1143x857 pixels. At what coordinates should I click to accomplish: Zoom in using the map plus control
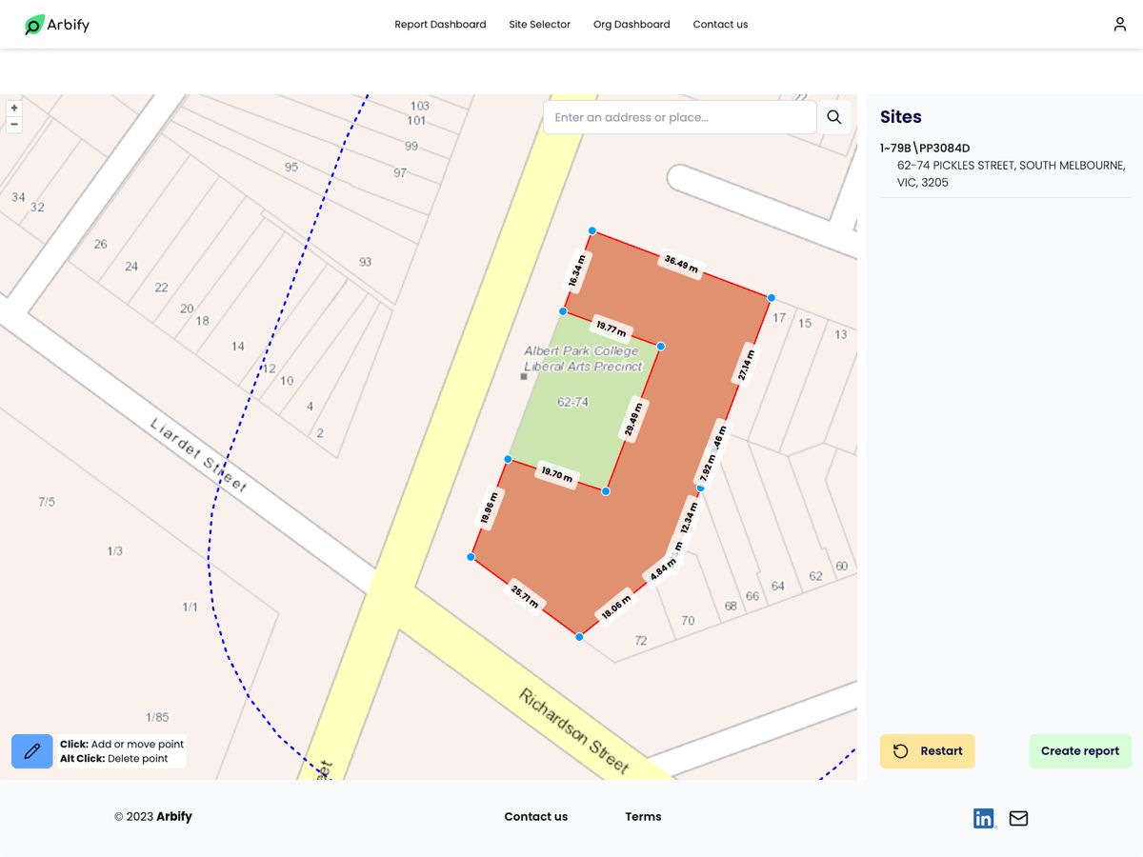click(x=13, y=107)
